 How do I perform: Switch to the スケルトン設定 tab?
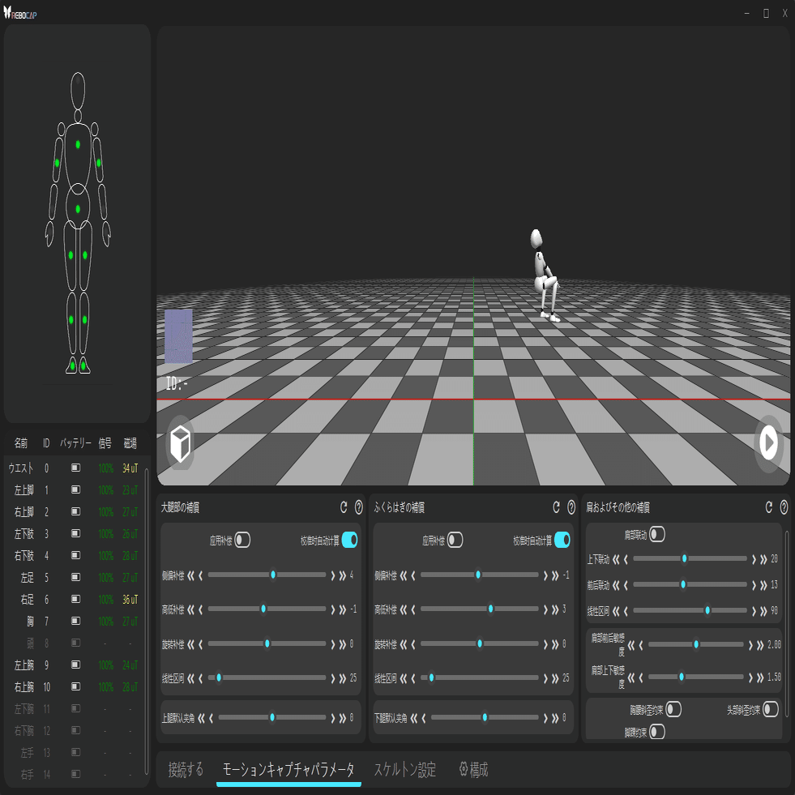404,769
